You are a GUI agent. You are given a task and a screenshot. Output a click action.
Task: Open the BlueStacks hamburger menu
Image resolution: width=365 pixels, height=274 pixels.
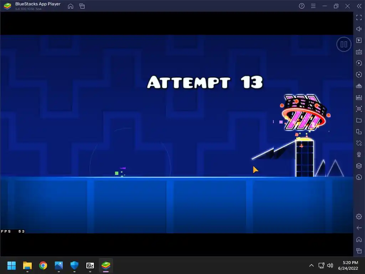(x=313, y=6)
